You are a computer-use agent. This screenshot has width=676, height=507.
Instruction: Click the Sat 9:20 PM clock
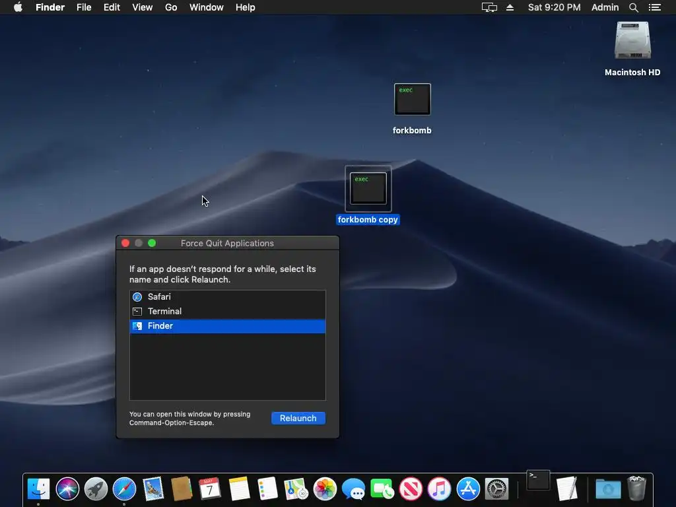coord(554,7)
